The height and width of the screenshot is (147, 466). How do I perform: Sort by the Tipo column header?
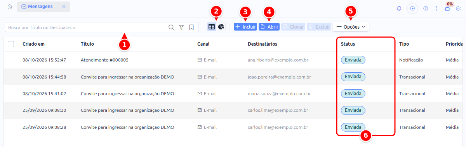pyautogui.click(x=404, y=44)
